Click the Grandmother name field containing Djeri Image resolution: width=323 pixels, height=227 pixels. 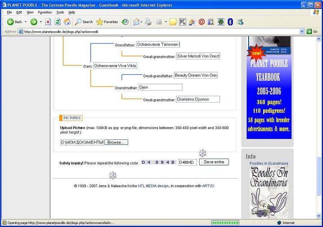pyautogui.click(x=160, y=87)
